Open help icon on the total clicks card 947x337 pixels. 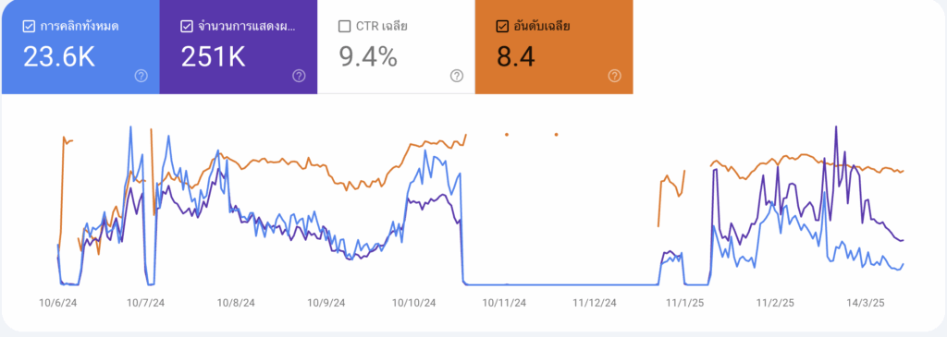tap(141, 76)
